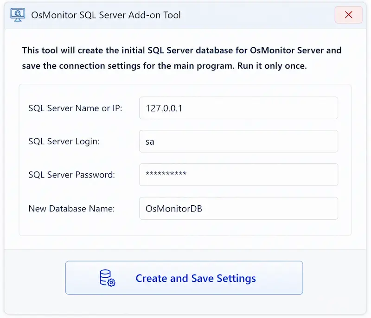Click the OsMonitor monitor icon in title bar
This screenshot has height=318, width=371.
click(18, 15)
